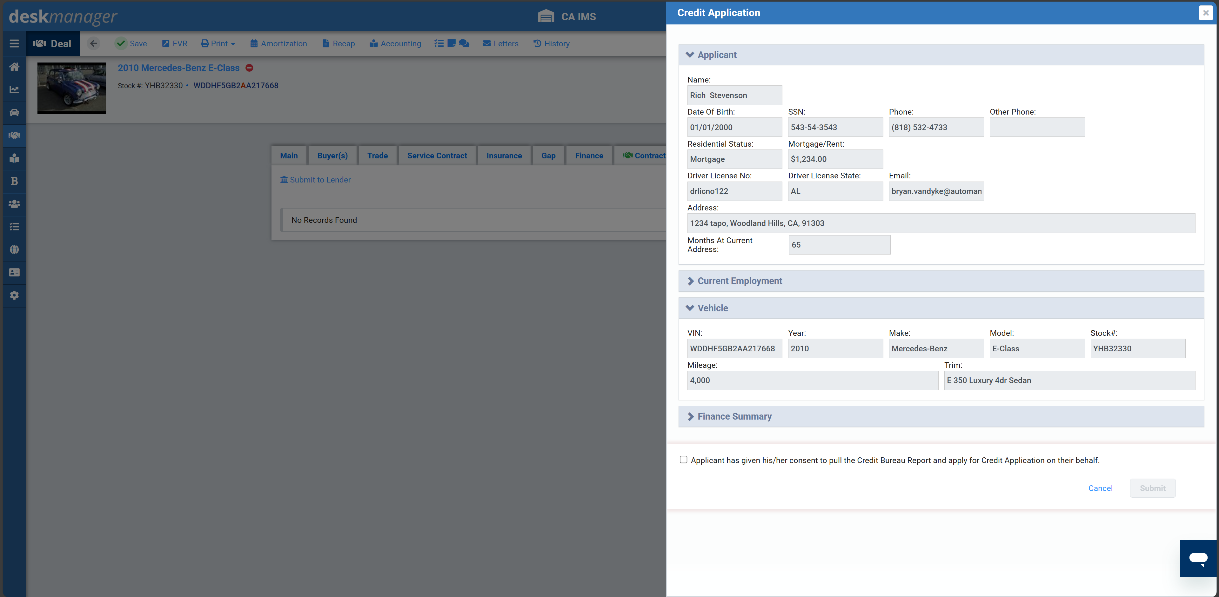This screenshot has height=597, width=1219.
Task: Open Accounting from the toolbar
Action: [395, 43]
